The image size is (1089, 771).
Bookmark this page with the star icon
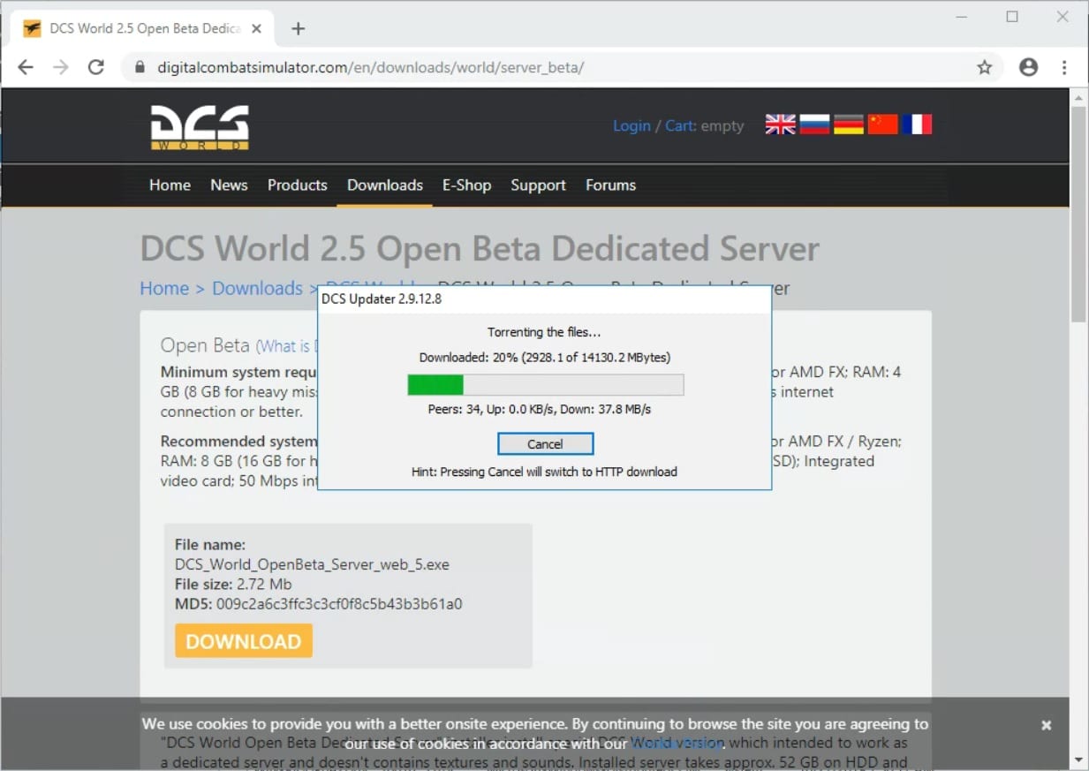984,67
